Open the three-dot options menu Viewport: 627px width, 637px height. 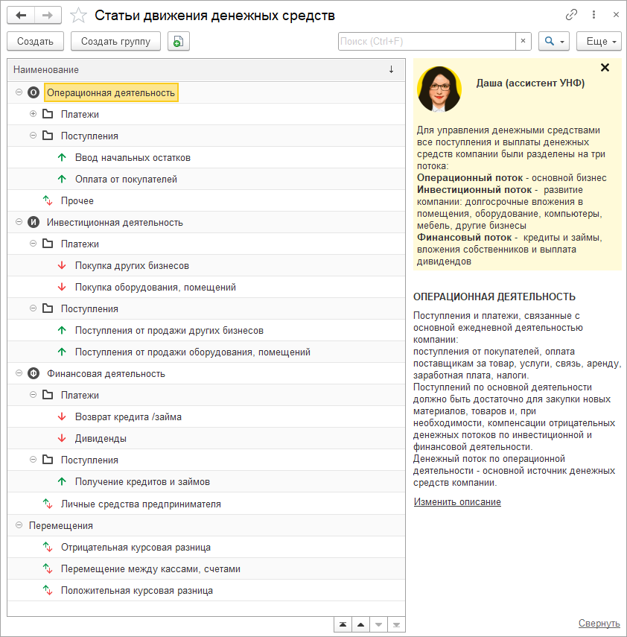pos(593,15)
